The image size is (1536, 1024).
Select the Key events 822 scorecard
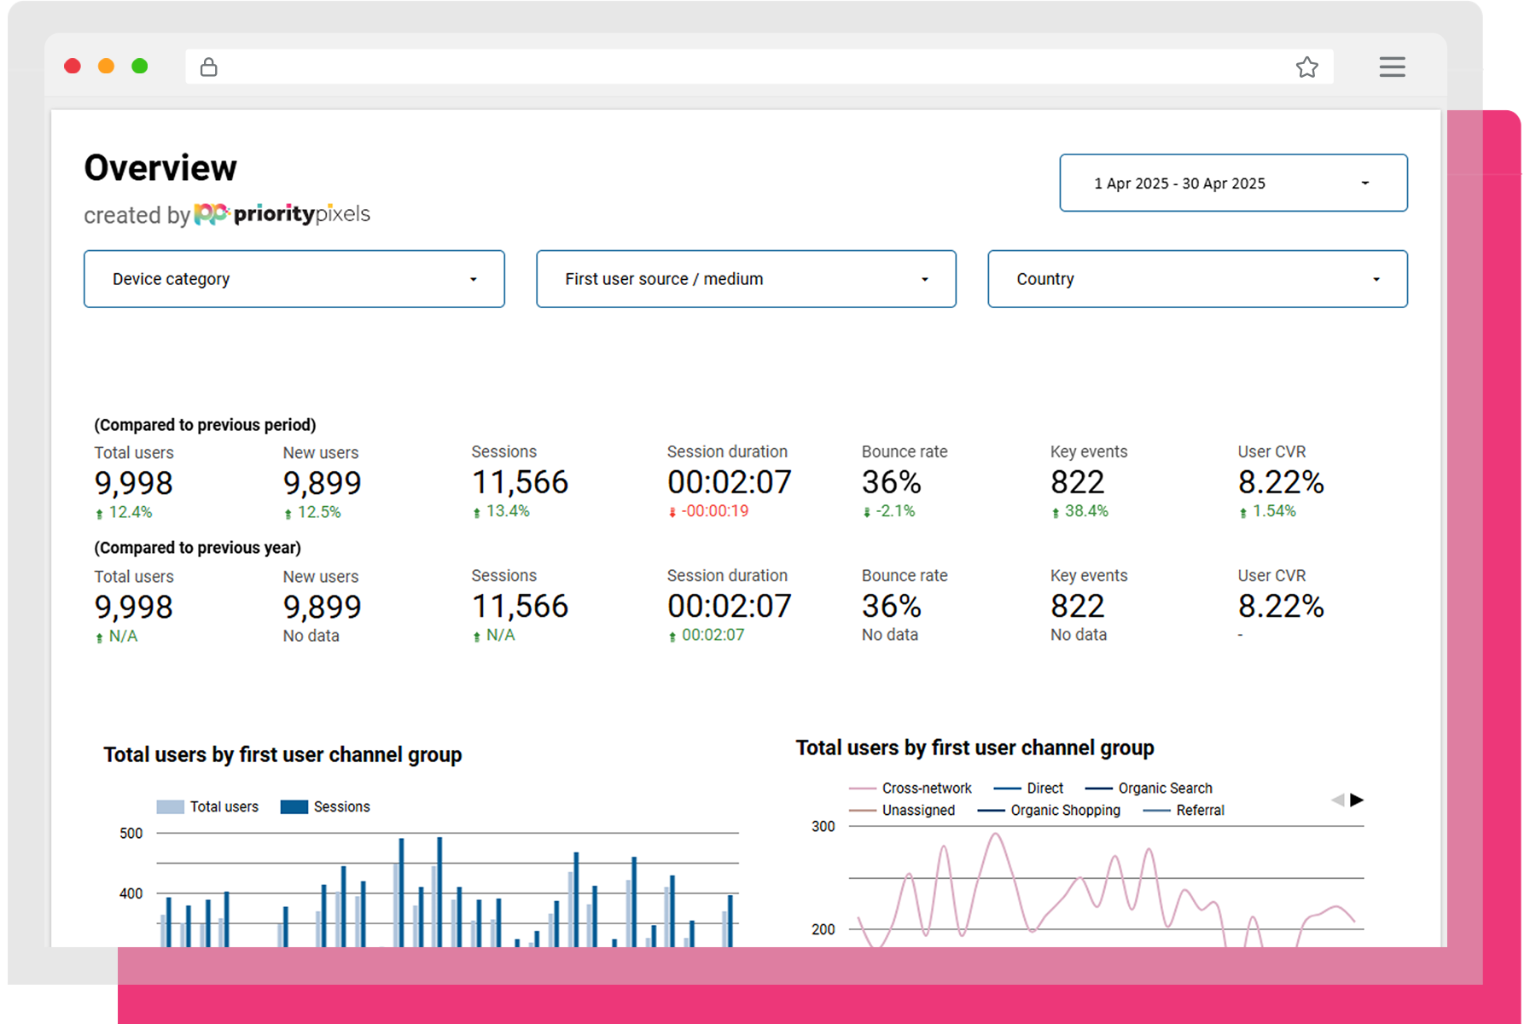[1077, 483]
